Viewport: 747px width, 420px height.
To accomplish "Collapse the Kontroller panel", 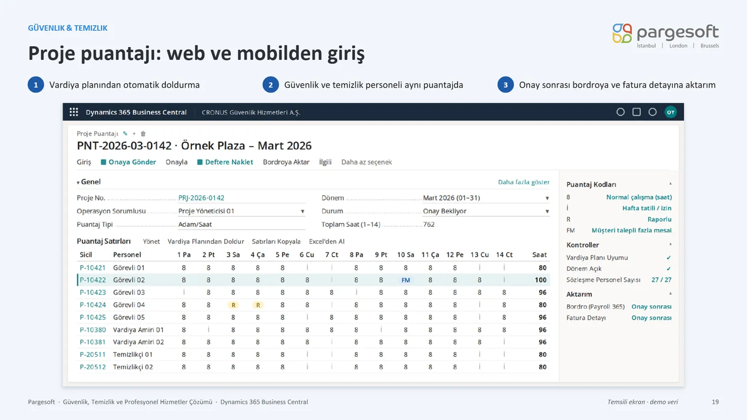I will pyautogui.click(x=670, y=244).
